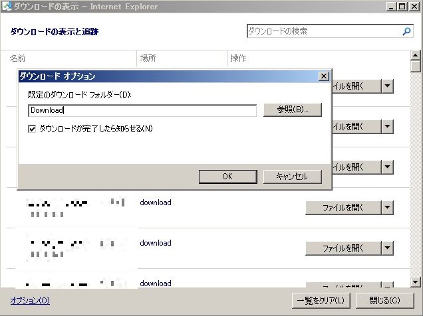Open fourth row's ファイルを開く dropdown arrow
Screen dimensions: 423x316
click(x=388, y=208)
